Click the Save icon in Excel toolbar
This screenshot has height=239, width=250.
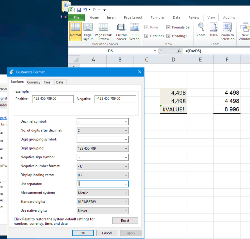(x=79, y=10)
